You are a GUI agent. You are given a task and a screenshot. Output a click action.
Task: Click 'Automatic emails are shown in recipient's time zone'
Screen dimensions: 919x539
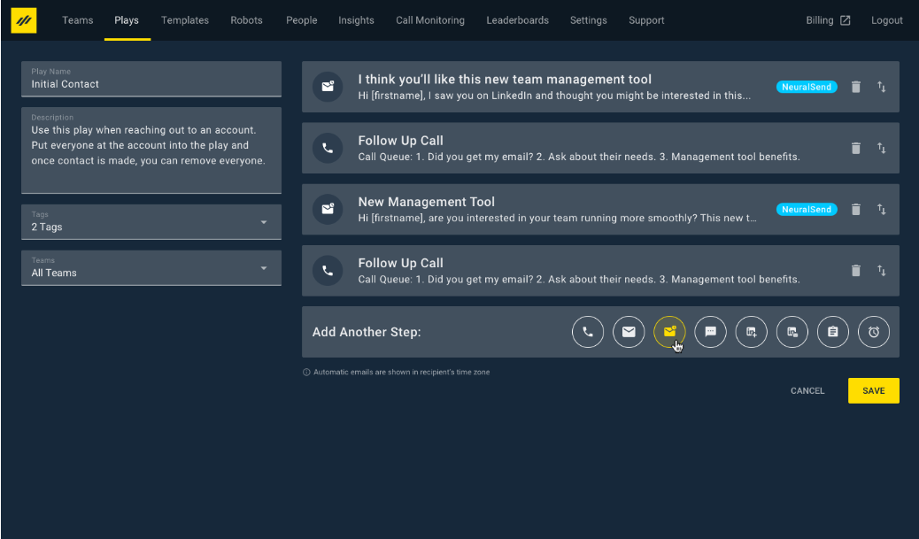(x=401, y=372)
